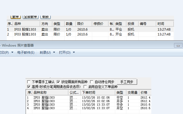The width and height of the screenshot is (183, 114).
Task: Click the 全部撤单 cancel all button
Action: point(31,17)
